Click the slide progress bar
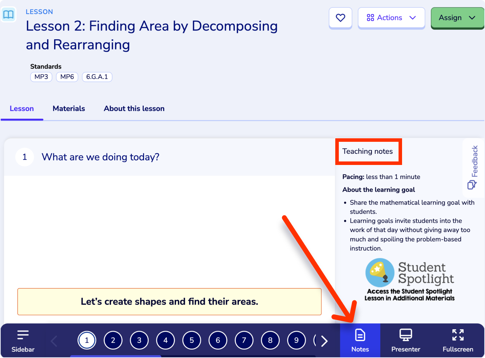The width and height of the screenshot is (485, 358). pos(193,356)
